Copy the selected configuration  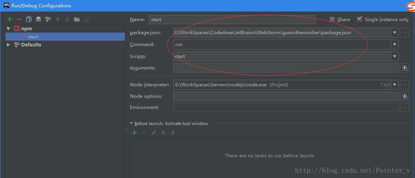pos(28,19)
